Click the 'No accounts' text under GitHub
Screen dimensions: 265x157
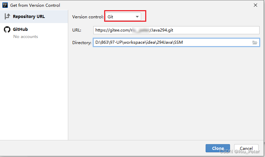coord(26,37)
